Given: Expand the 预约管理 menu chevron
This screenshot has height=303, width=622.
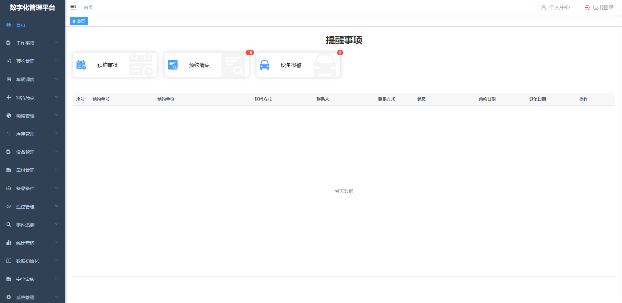Looking at the screenshot, I should pyautogui.click(x=56, y=61).
